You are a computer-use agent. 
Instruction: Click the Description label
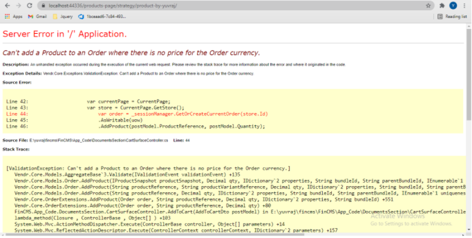click(x=16, y=64)
